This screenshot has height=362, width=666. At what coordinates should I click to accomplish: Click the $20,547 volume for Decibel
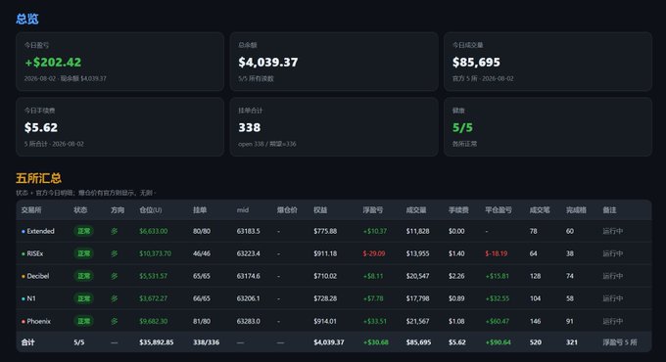point(417,276)
